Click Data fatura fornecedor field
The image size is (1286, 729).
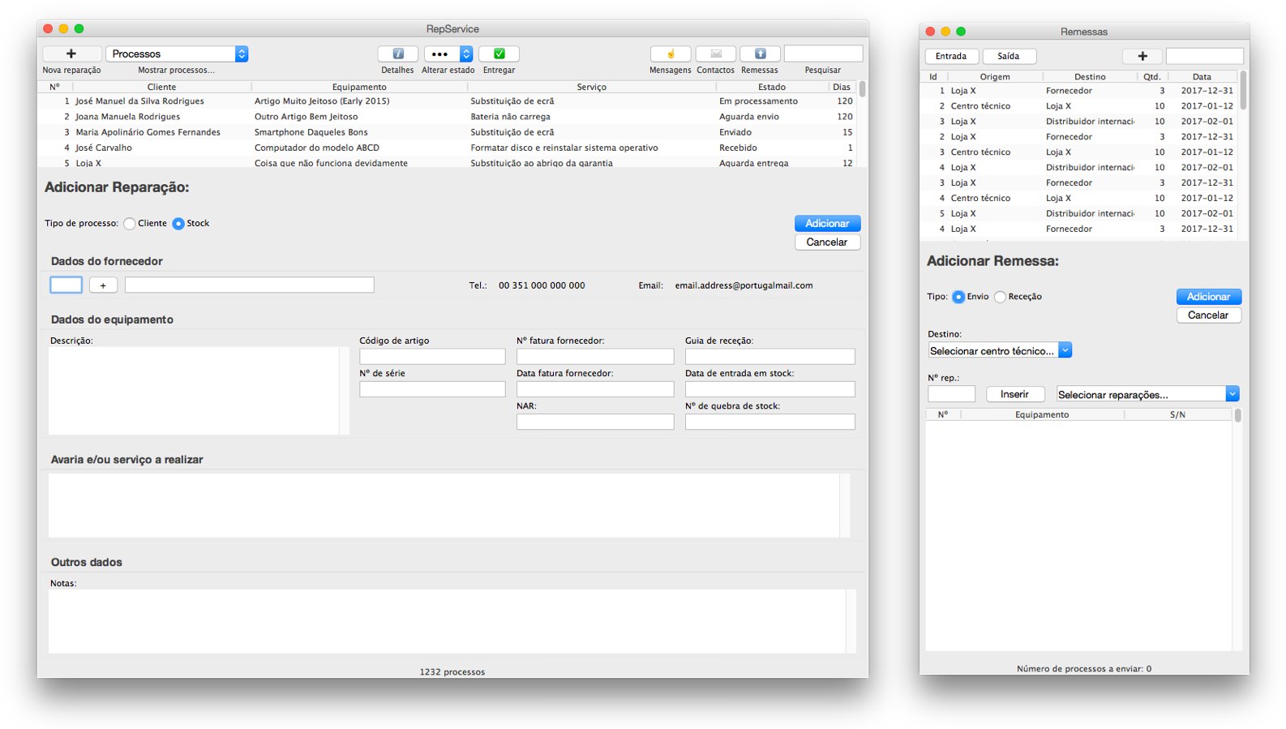click(x=595, y=389)
